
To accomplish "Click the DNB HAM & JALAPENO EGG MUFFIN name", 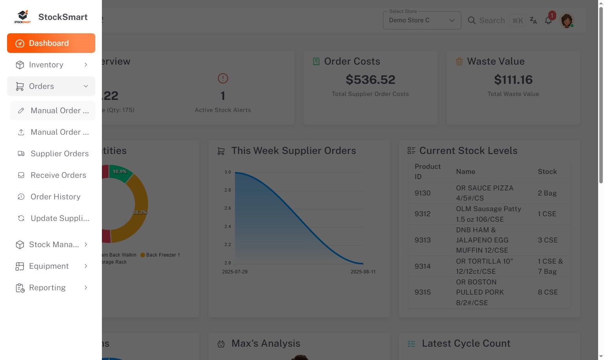I will coord(482,240).
